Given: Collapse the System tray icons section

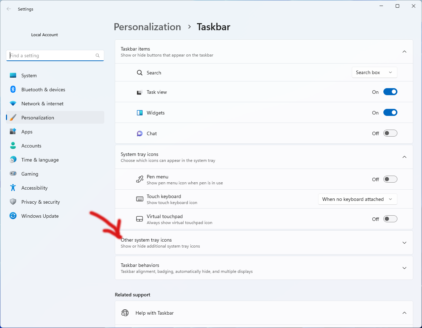Looking at the screenshot, I should pos(404,157).
